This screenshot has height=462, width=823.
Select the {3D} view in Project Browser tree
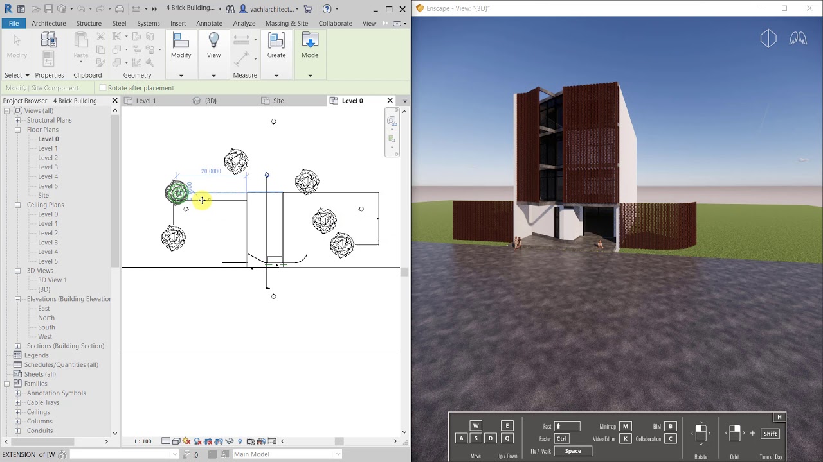tap(44, 289)
